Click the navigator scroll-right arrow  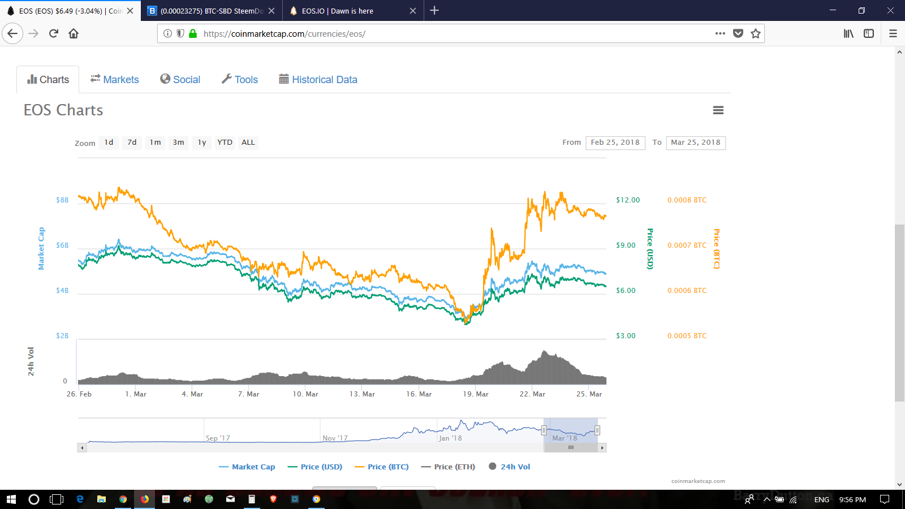(x=602, y=447)
